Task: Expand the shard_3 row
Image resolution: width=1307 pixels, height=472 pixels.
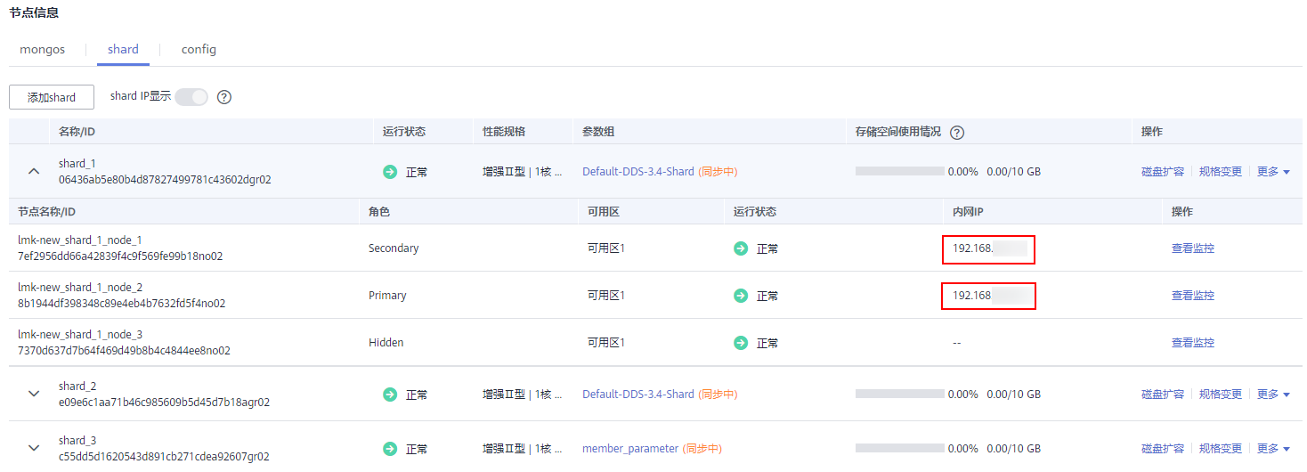Action: coord(34,448)
